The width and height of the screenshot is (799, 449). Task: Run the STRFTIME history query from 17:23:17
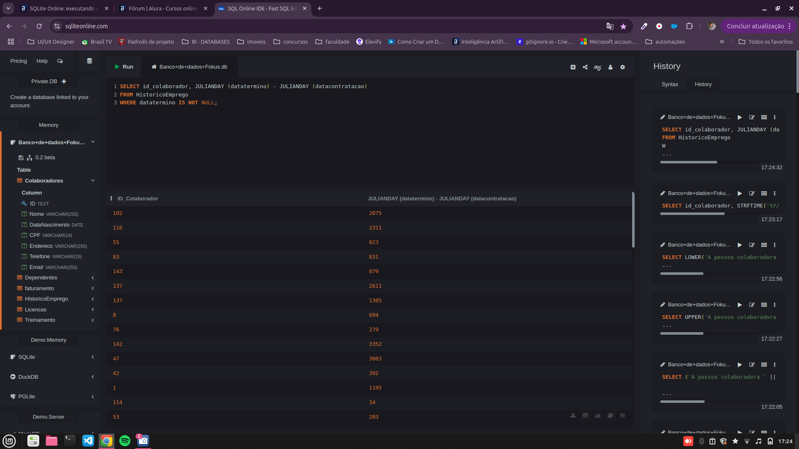tap(739, 194)
